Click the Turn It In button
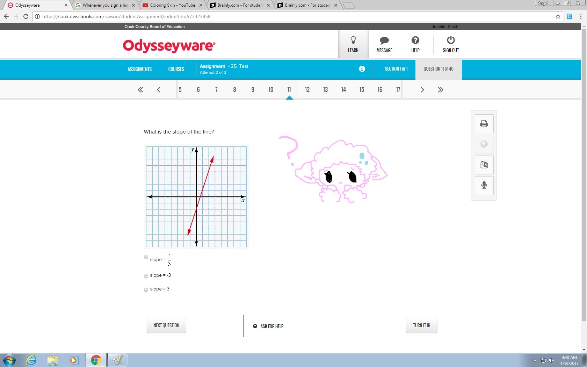The width and height of the screenshot is (587, 367). pos(421,325)
